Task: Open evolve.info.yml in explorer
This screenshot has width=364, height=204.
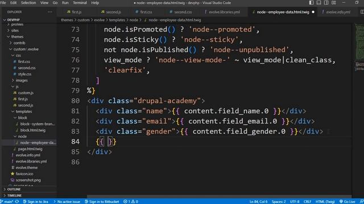Action: 28,155
